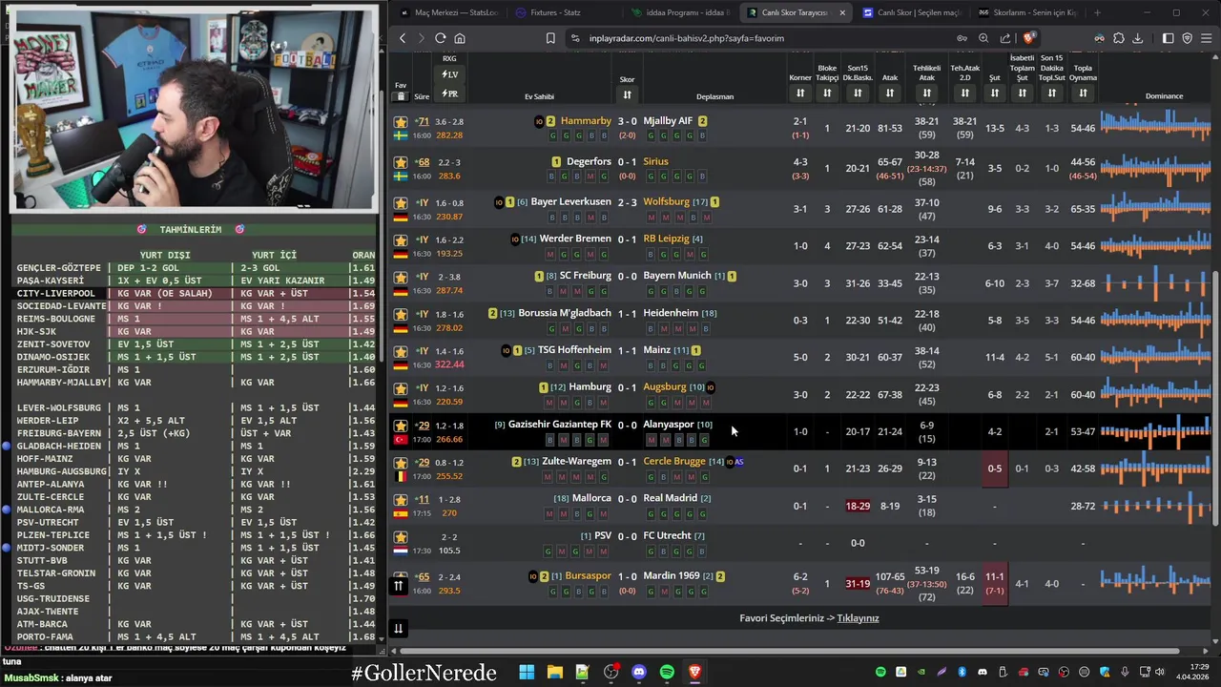Open the Cercle Brugge team link
Screen dimensions: 1221x687
673,462
